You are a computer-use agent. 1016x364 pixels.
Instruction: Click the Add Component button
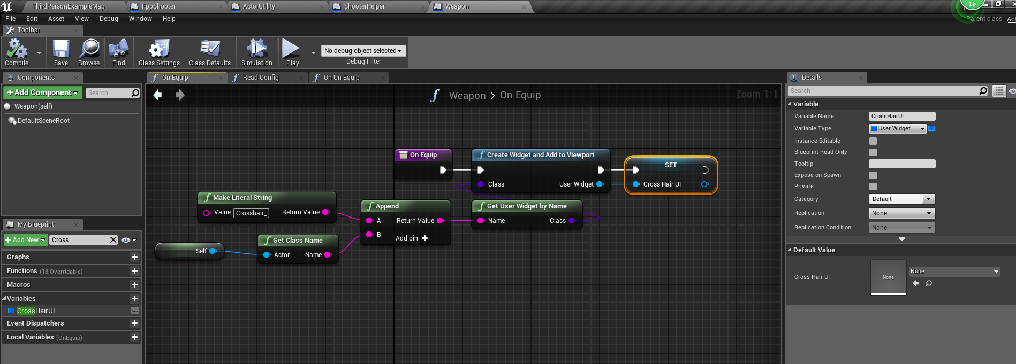pos(42,92)
